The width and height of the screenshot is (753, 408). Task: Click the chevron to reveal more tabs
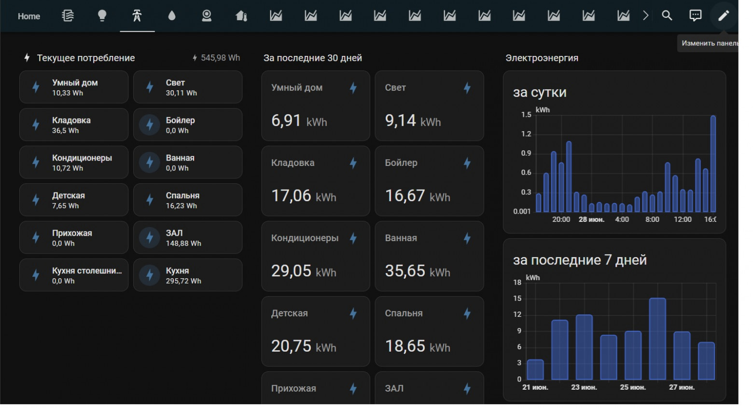pyautogui.click(x=646, y=15)
